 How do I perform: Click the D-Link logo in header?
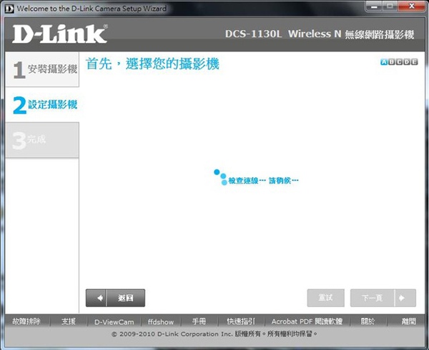(59, 34)
